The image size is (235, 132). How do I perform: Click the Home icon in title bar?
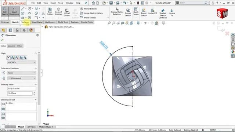pyautogui.click(x=93, y=3)
